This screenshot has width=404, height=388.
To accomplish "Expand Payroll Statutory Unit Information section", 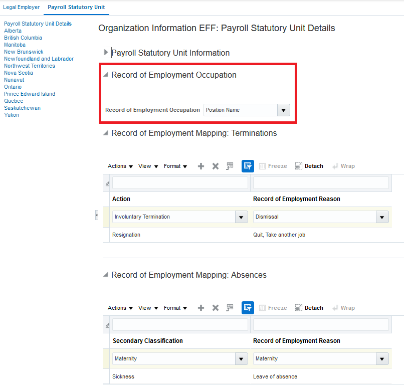I will 106,53.
